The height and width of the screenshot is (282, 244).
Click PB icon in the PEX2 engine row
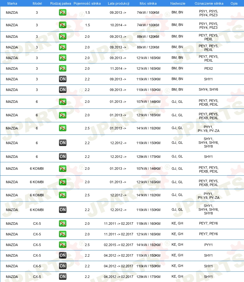[63, 68]
